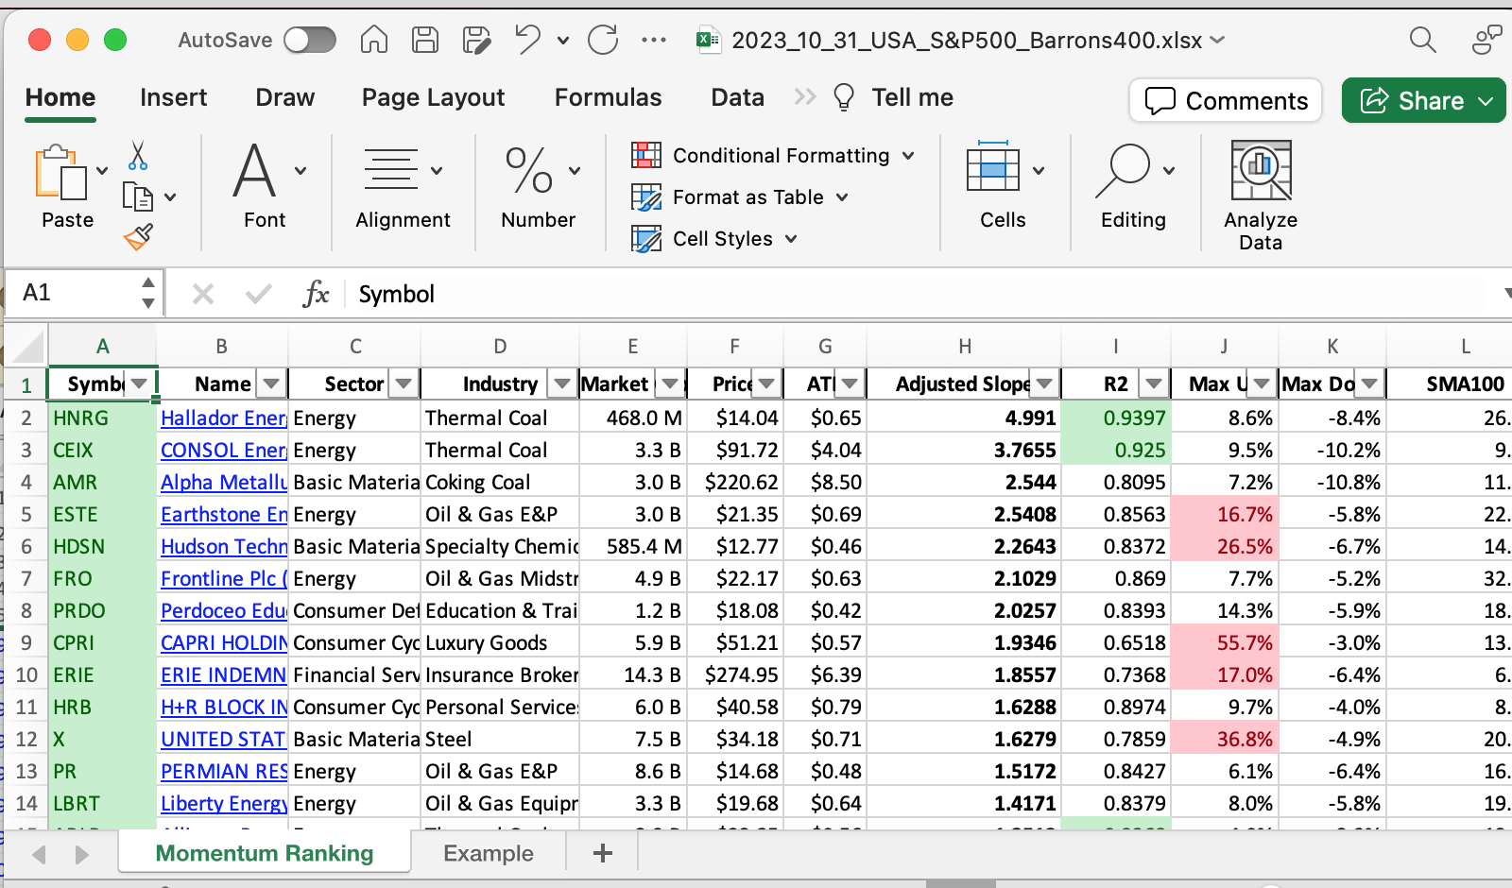Click the Home icon in title bar
The height and width of the screenshot is (888, 1512).
374,40
